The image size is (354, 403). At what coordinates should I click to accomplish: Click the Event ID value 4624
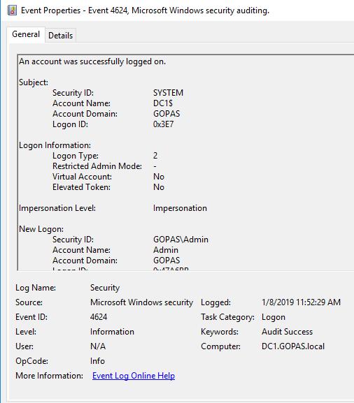99,316
